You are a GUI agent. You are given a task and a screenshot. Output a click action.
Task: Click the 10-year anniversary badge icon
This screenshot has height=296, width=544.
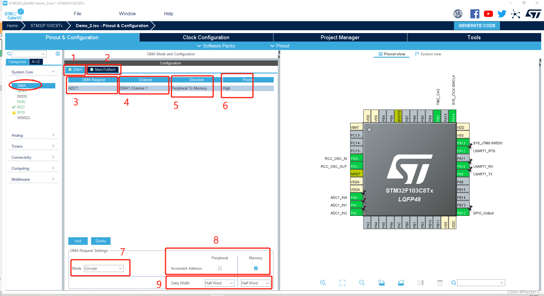(458, 14)
